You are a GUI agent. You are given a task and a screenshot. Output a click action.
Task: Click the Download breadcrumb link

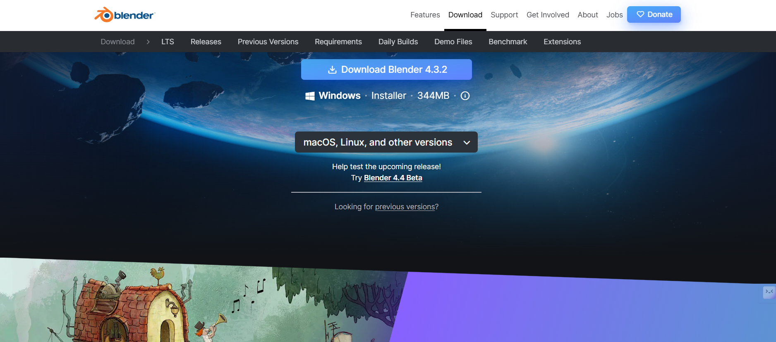click(x=117, y=42)
